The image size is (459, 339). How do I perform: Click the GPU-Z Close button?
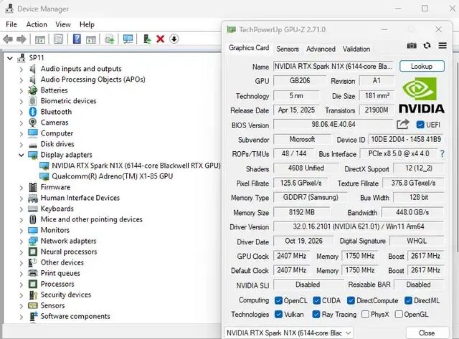[x=427, y=333]
